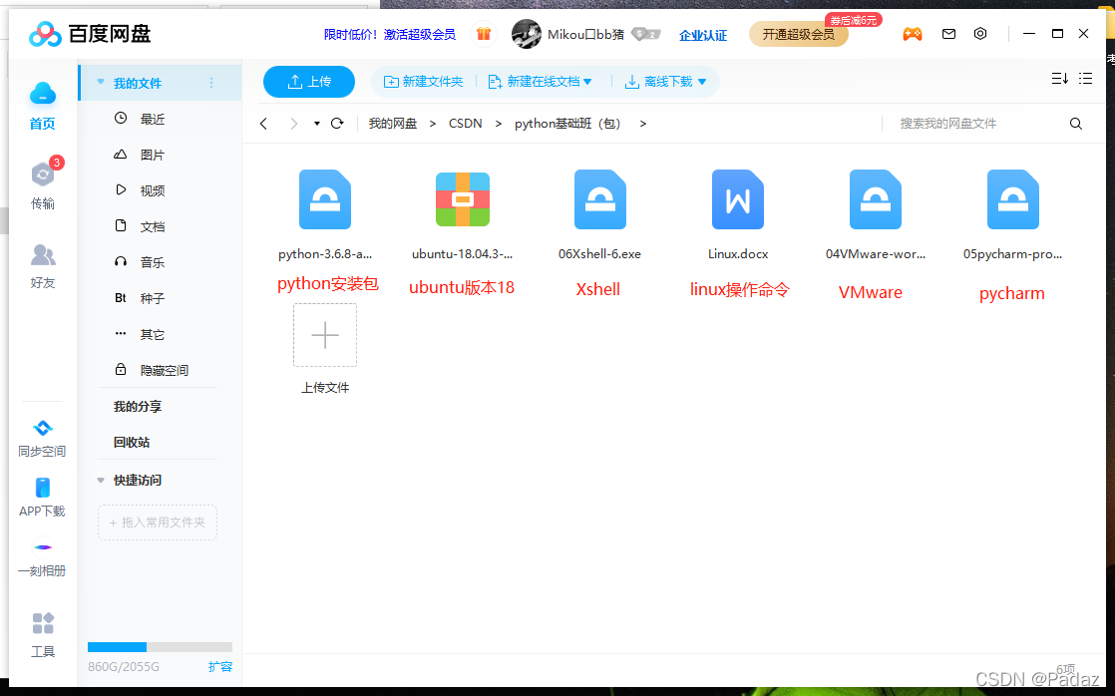This screenshot has width=1115, height=696.
Task: Select the ubuntu-18.04.3 archive icon
Action: coord(463,199)
